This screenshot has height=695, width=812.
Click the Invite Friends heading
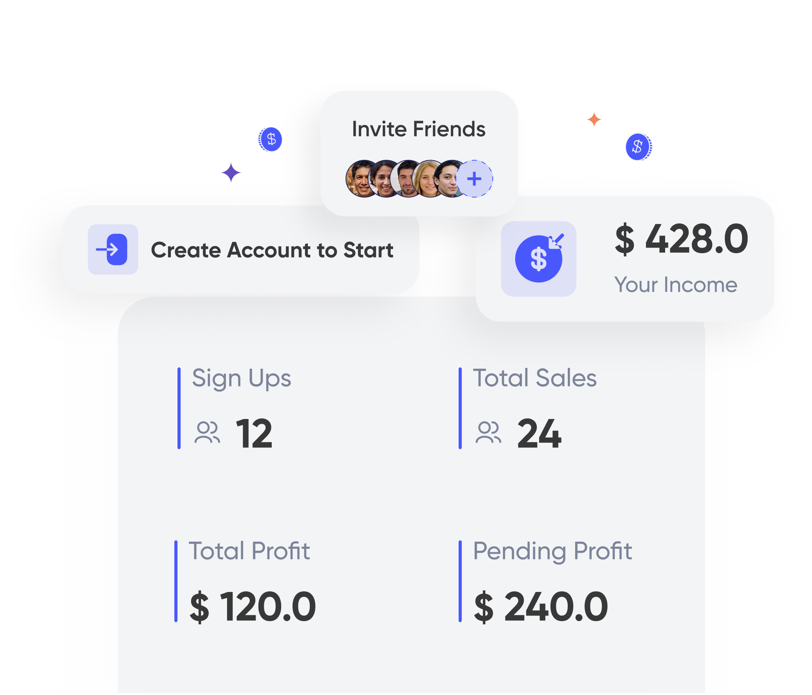(419, 129)
